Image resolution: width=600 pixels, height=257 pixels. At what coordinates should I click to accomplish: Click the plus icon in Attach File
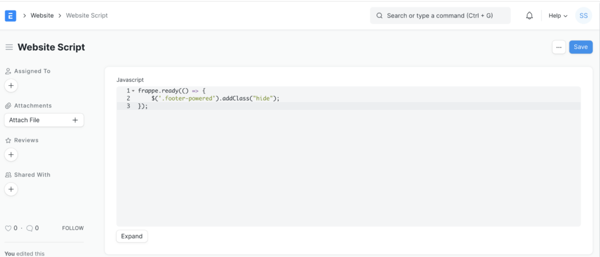coord(76,120)
